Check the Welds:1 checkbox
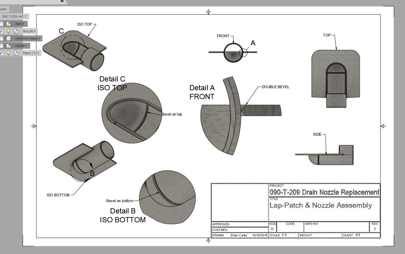The height and width of the screenshot is (254, 405). click(x=2, y=46)
